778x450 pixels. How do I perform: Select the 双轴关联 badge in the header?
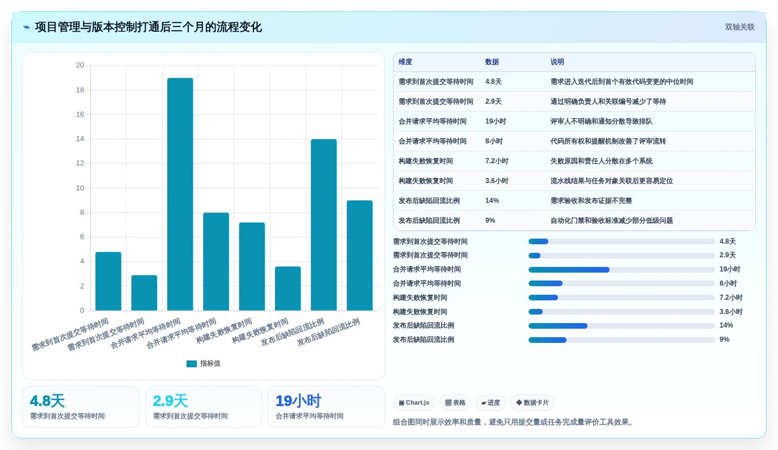click(739, 27)
